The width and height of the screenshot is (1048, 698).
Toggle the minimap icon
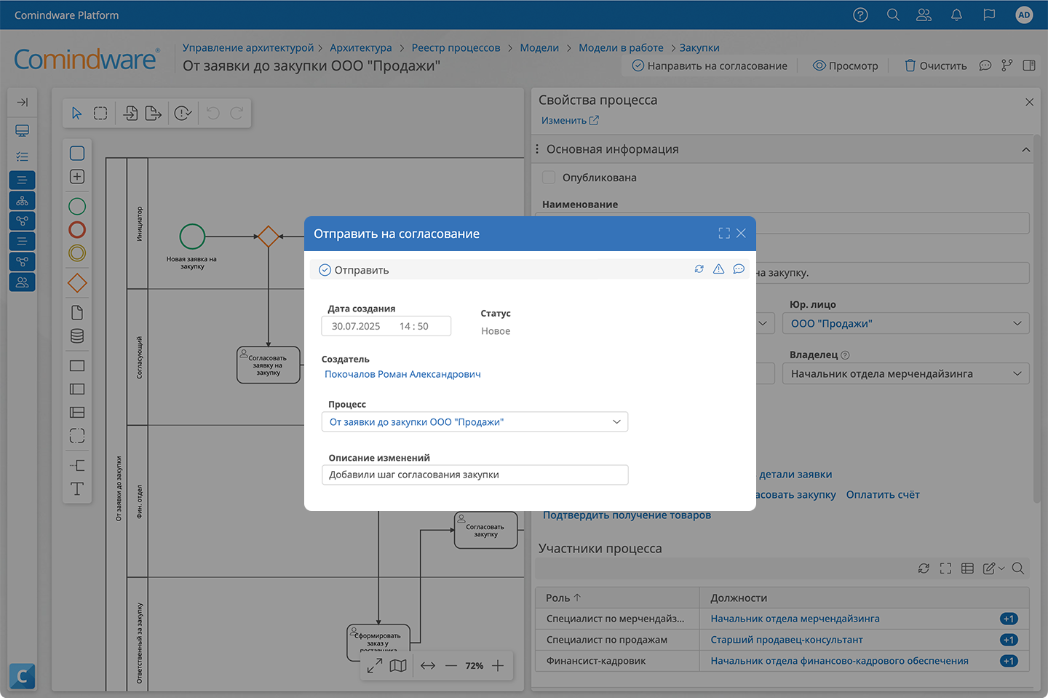point(398,665)
